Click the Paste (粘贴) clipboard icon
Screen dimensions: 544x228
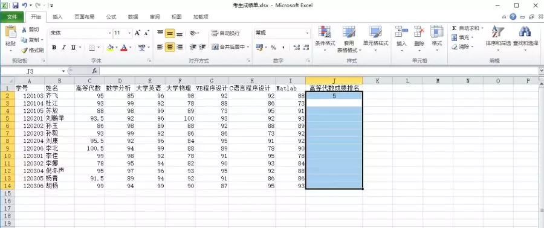point(10,32)
